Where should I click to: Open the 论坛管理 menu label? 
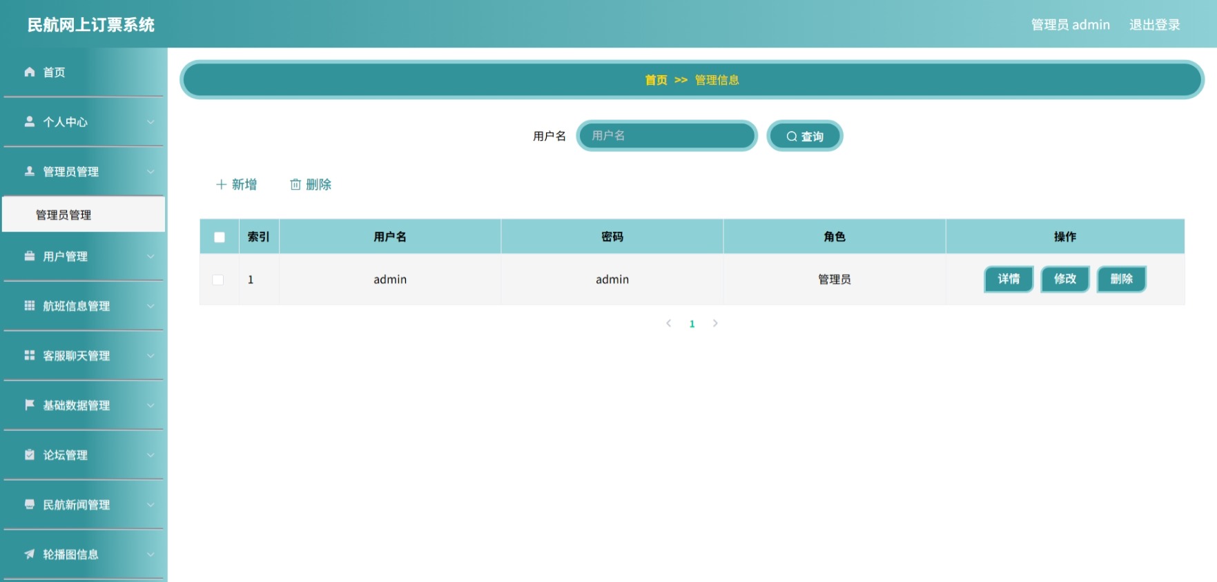click(x=65, y=455)
